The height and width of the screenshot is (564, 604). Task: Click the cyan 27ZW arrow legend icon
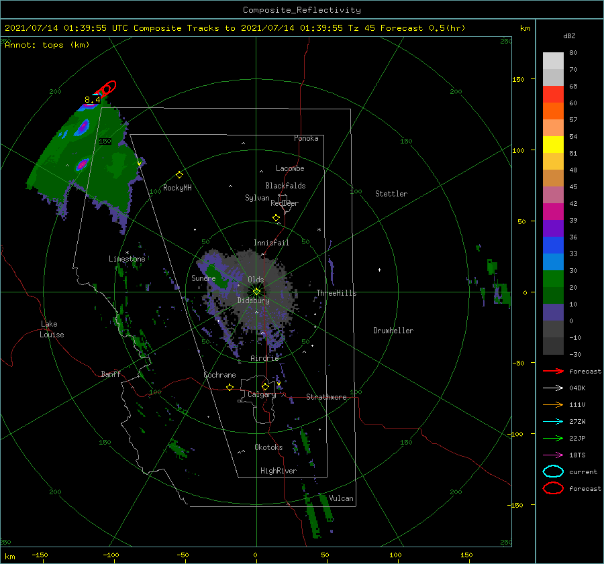(x=553, y=422)
